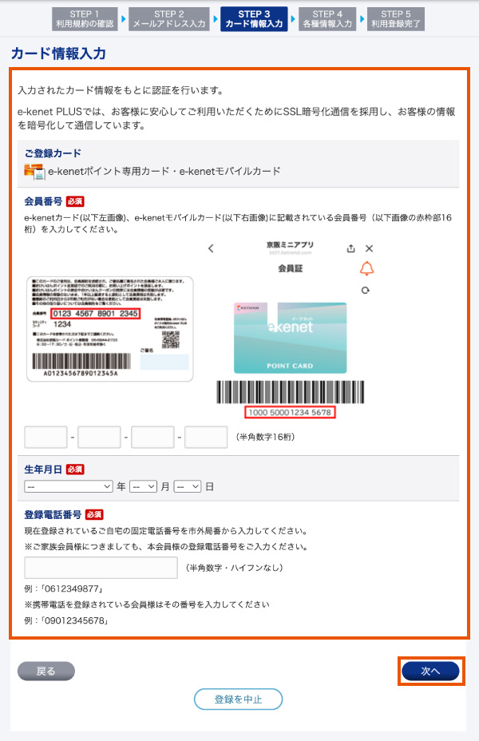Screen dimensions: 479x741
Task: Open the birth day dropdown
Action: click(x=188, y=486)
